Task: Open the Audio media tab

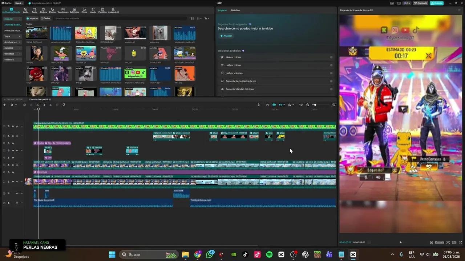Action: [25, 10]
